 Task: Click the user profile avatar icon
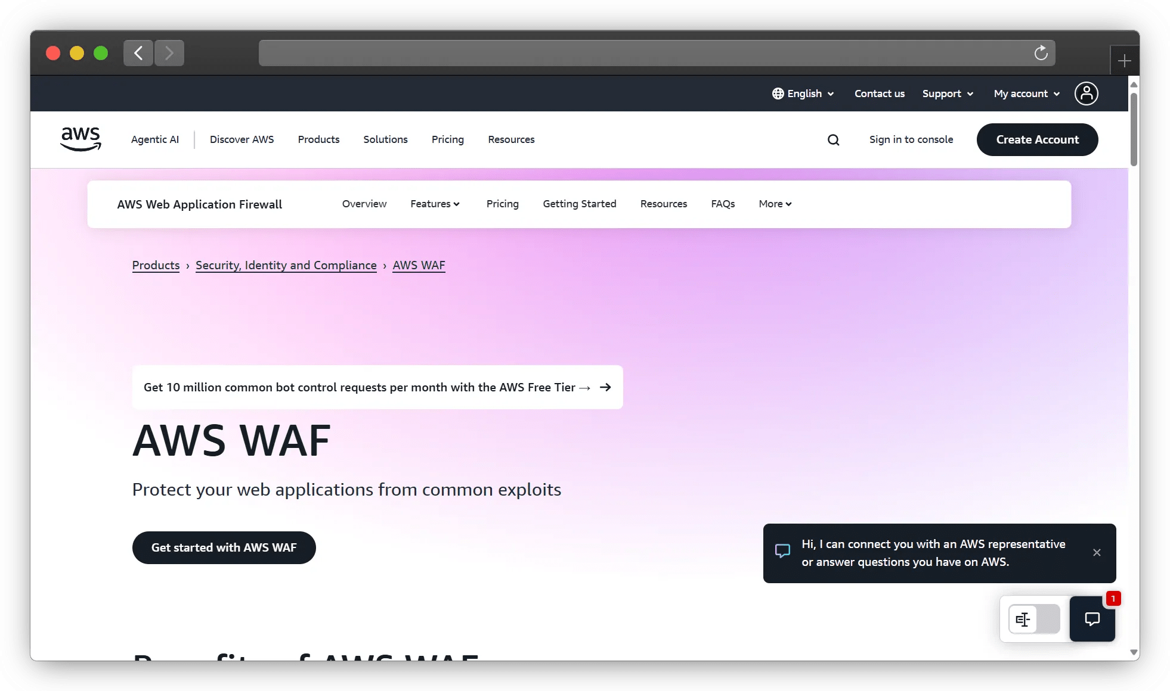pos(1086,94)
